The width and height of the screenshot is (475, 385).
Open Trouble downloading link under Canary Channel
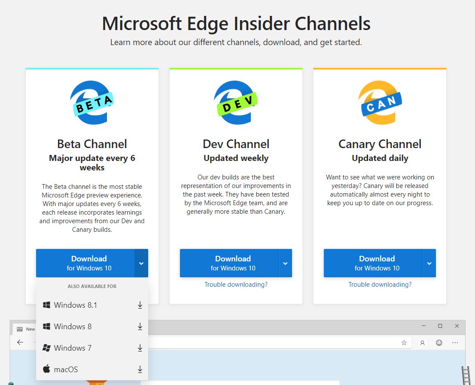[380, 285]
